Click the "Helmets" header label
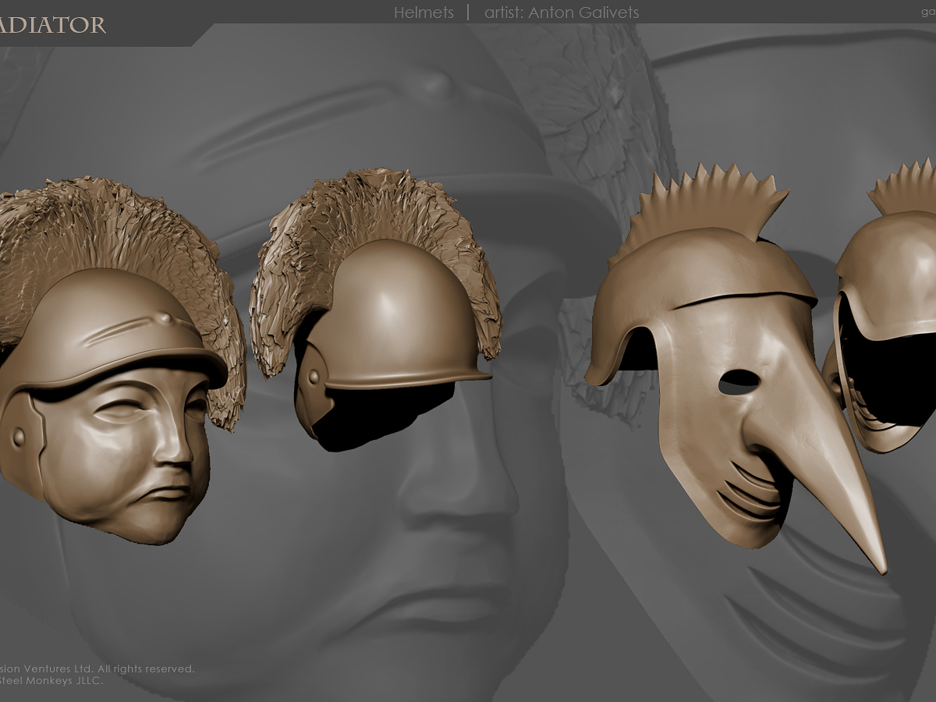The width and height of the screenshot is (936, 702). point(424,12)
